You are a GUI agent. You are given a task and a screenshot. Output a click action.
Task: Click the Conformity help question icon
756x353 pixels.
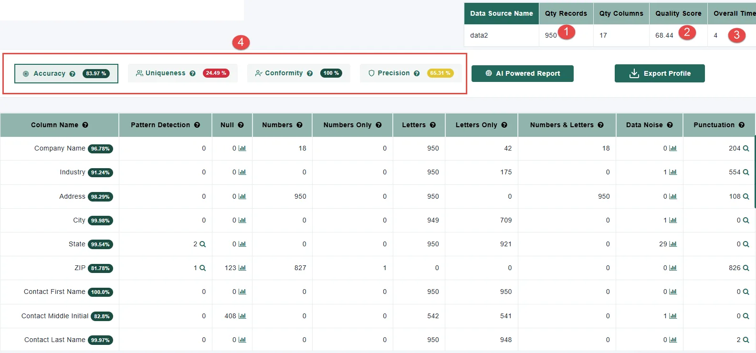click(310, 73)
